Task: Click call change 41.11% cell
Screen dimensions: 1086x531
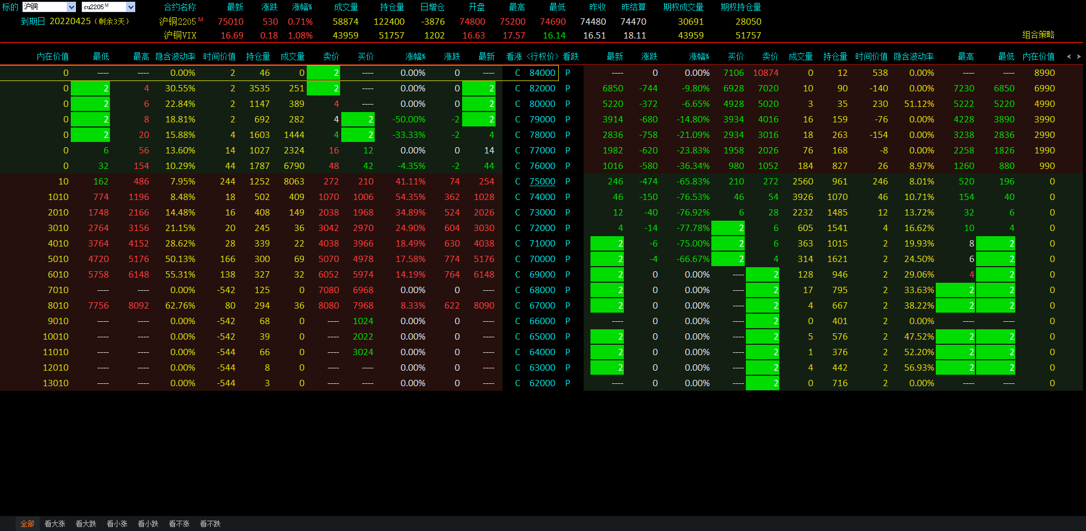Action: click(x=410, y=182)
